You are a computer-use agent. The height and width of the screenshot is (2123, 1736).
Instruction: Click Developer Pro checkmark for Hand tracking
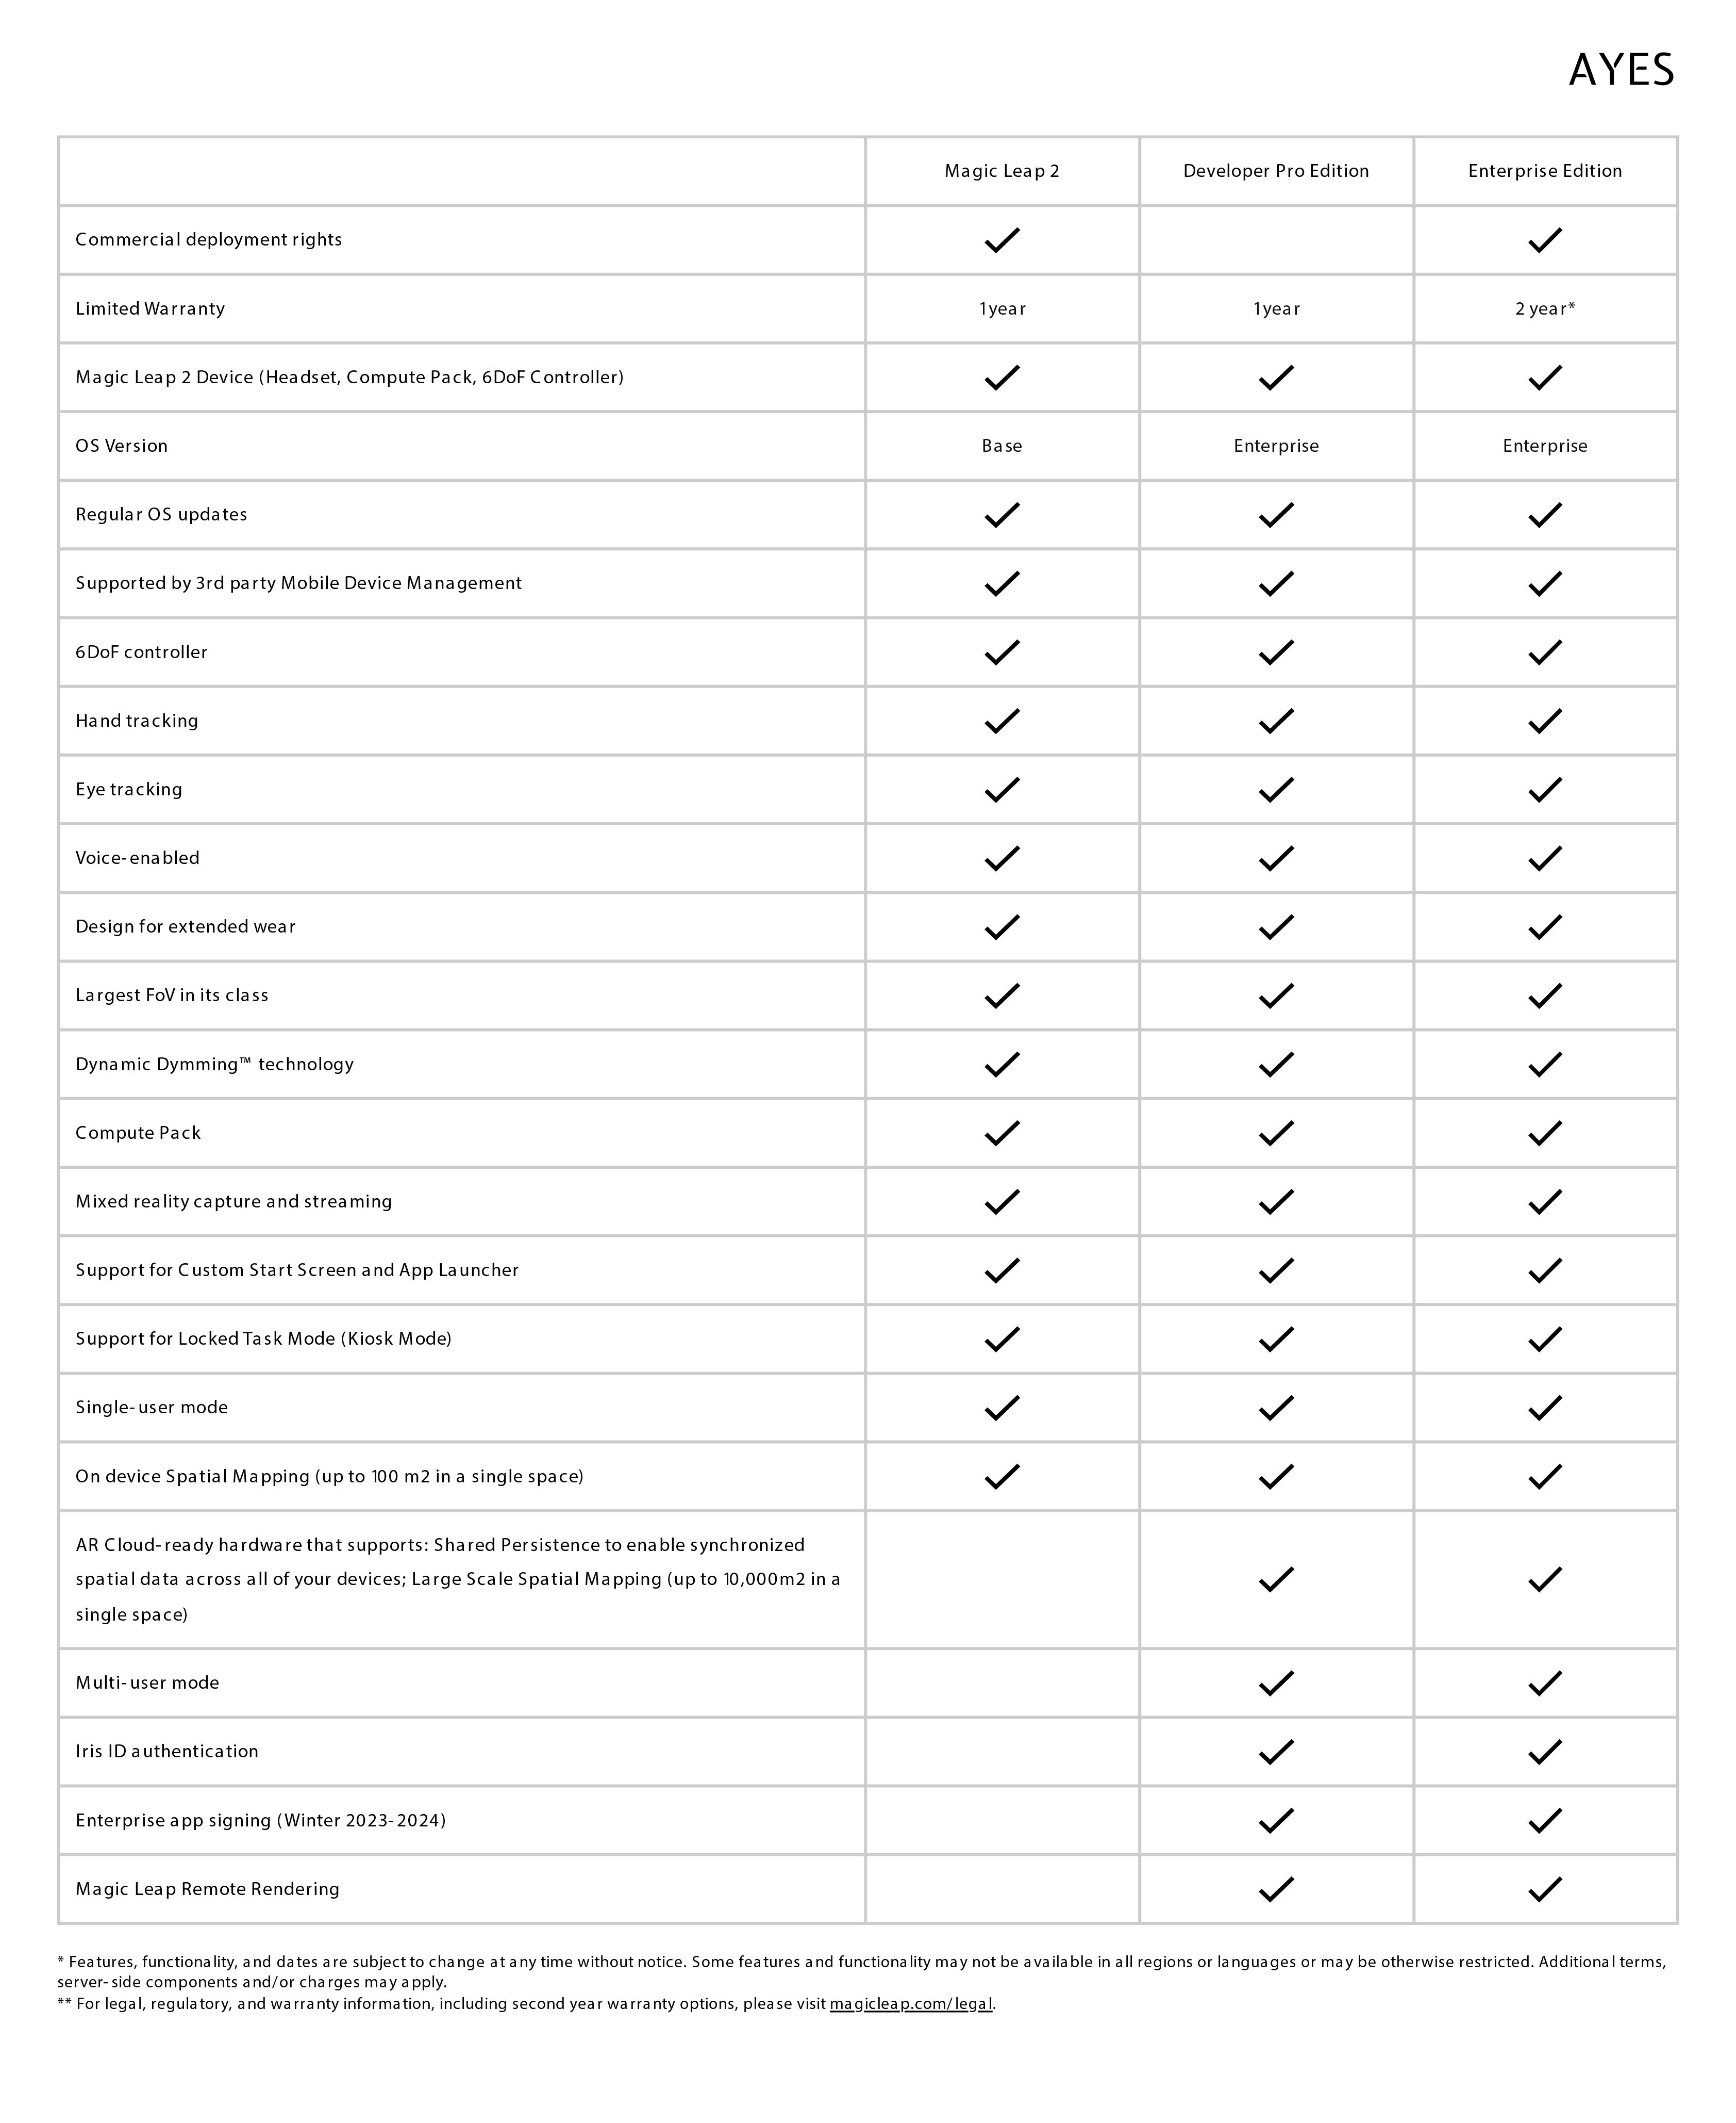pos(1275,722)
